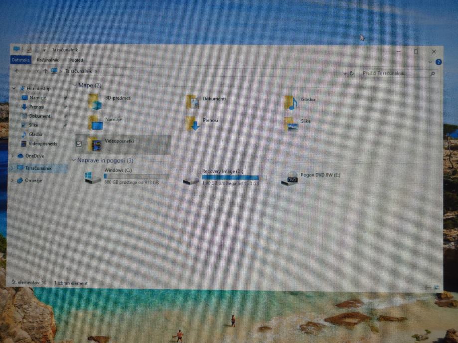This screenshot has width=458, height=343.
Task: Uncheck the Videoposnetki item checkbox
Action: (x=79, y=144)
